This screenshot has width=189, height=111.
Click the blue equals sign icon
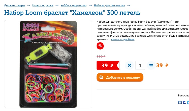tap(151, 65)
